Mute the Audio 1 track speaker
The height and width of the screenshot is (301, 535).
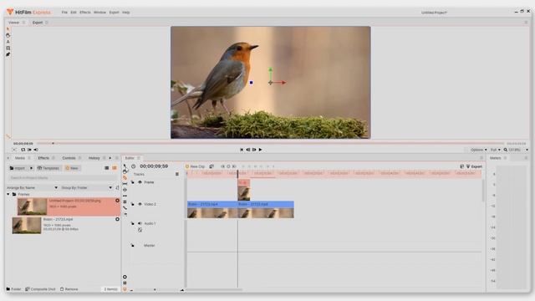140,223
